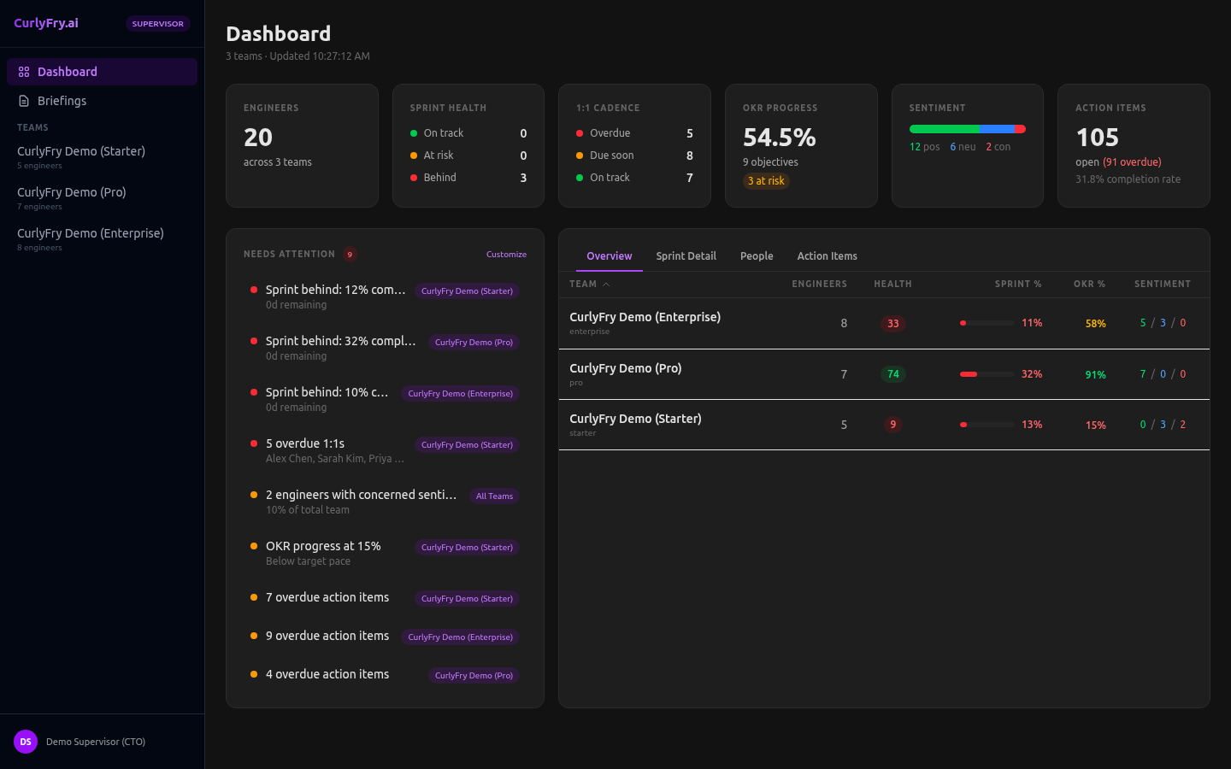Click the Customize link
Viewport: 1231px width, 769px height.
click(506, 254)
